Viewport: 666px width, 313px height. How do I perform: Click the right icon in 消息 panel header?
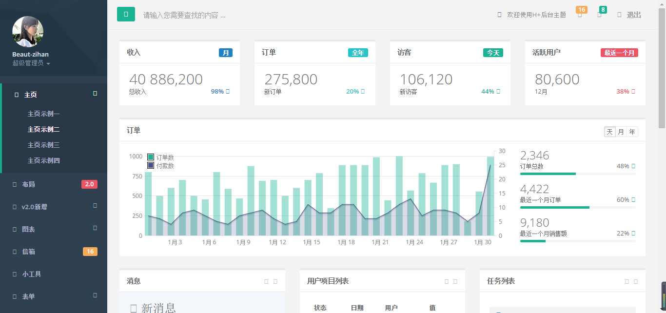point(275,281)
